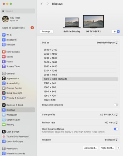Image resolution: width=123 pixels, height=156 pixels.
Task: Click the plus add display button
Action: pyautogui.click(x=115, y=32)
